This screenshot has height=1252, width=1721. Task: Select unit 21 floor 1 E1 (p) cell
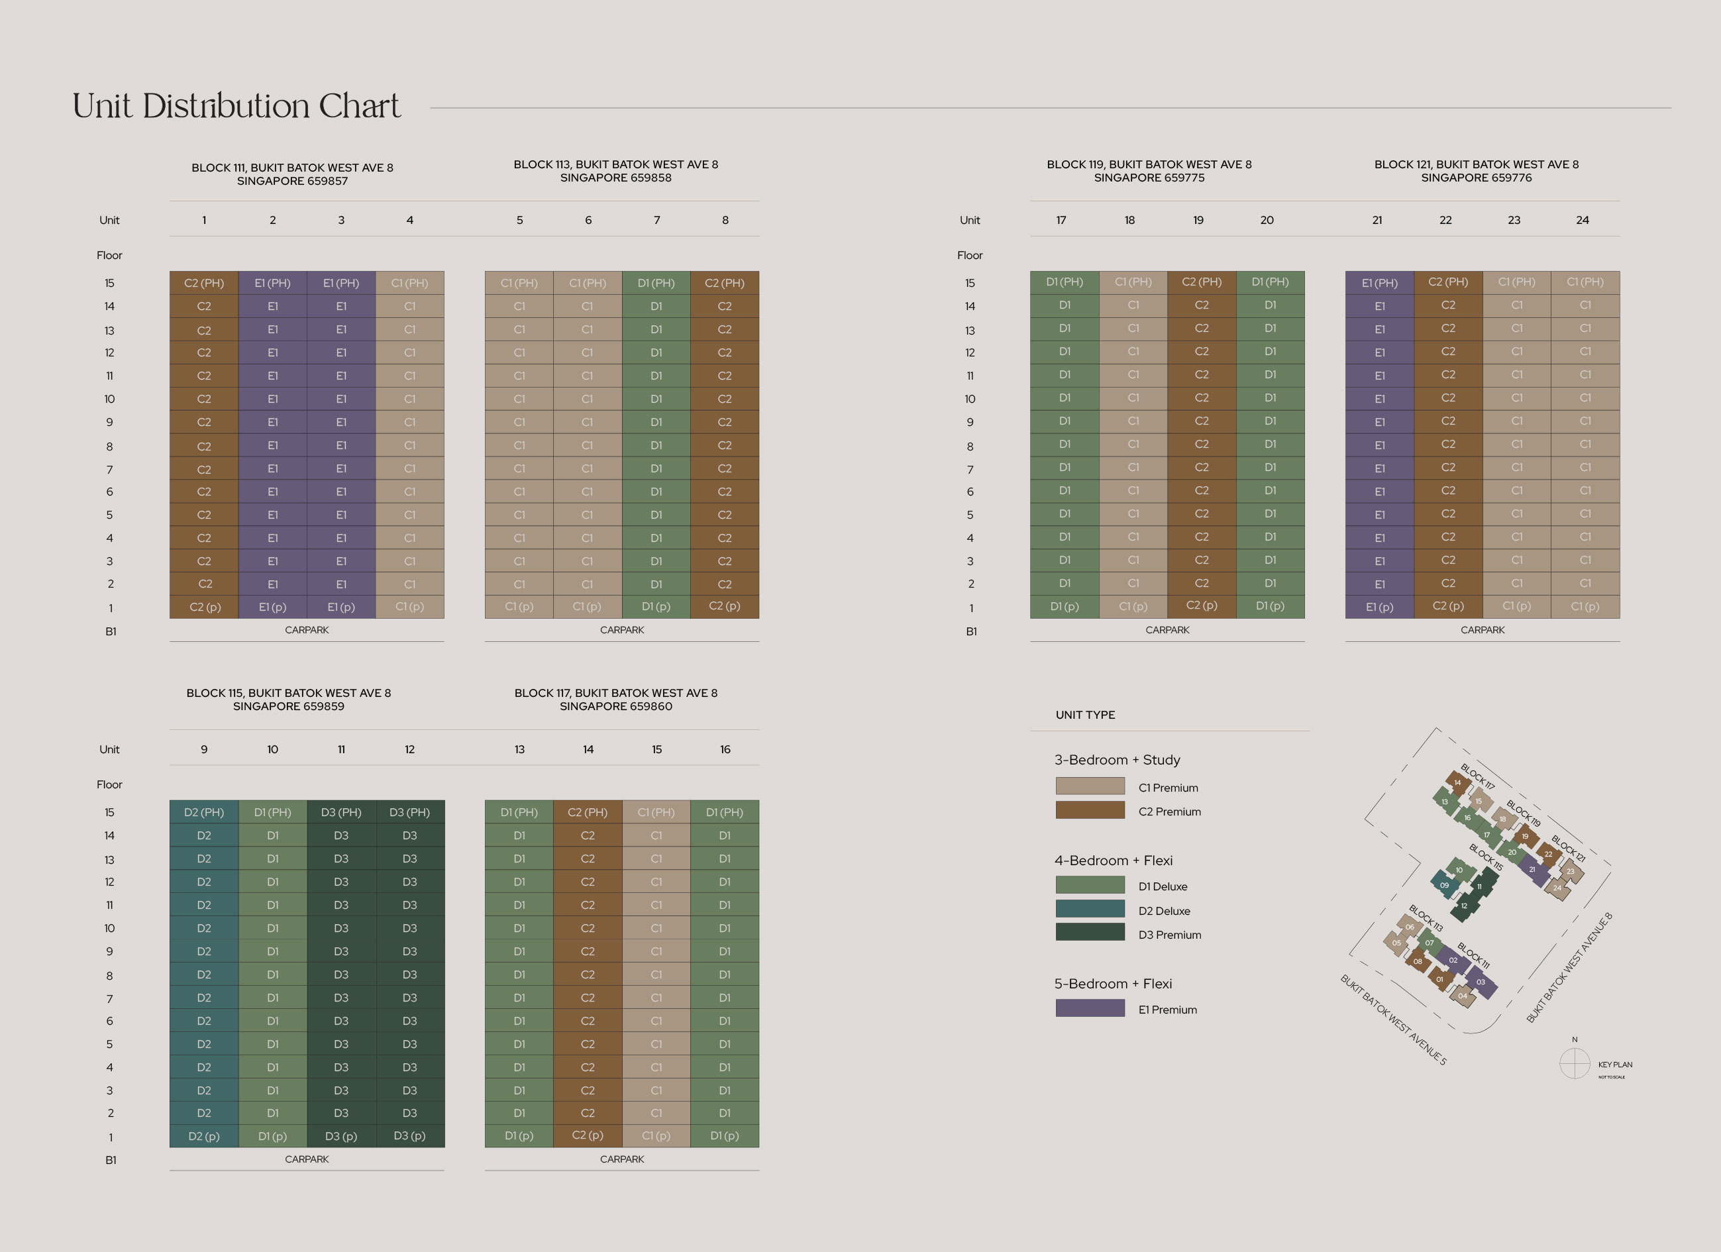point(1380,607)
